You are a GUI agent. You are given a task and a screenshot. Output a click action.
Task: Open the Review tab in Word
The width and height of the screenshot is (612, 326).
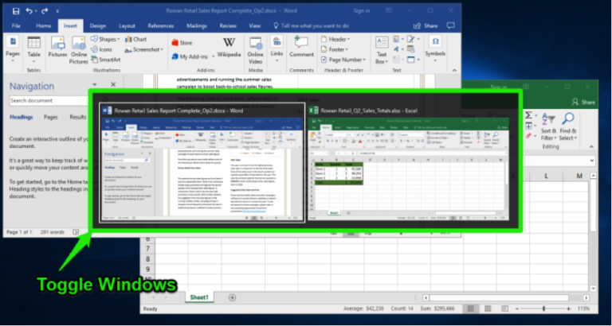tap(228, 26)
